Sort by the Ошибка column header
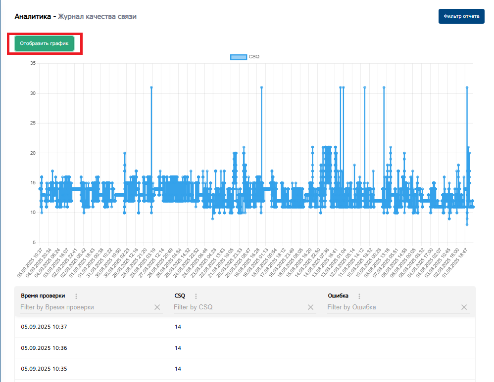Viewport: 494px width, 382px height. (338, 296)
